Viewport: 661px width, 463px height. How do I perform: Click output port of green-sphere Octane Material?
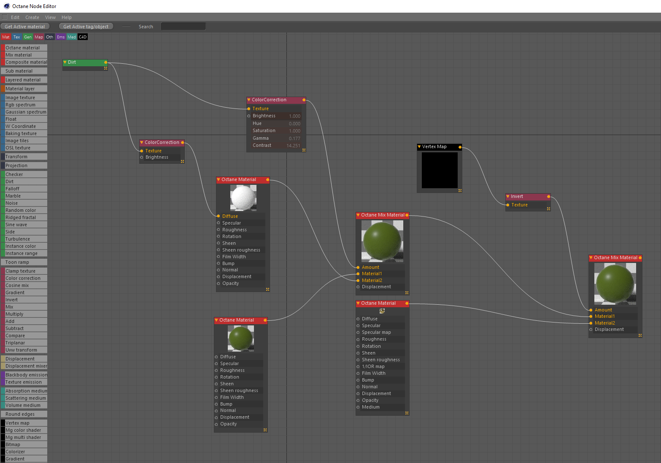[265, 320]
